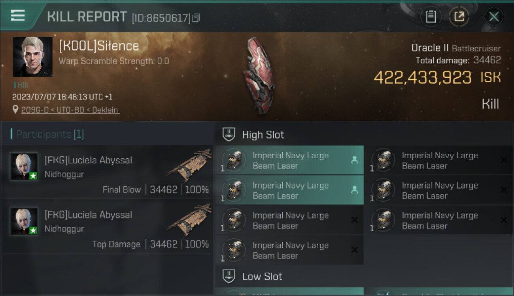
Task: View Silence's pilot portrait
Action: [32, 57]
